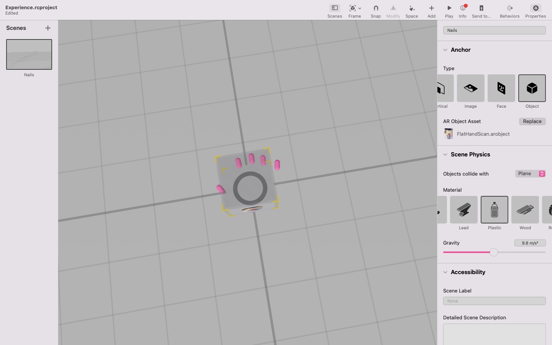Choose the Plastic material

(x=495, y=210)
